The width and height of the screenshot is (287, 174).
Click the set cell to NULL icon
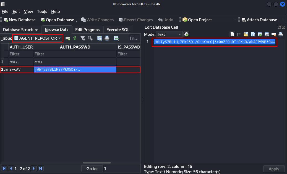tap(274, 34)
